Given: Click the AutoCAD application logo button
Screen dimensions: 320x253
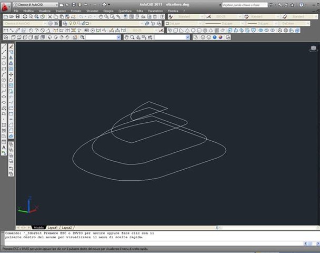Looking at the screenshot, I should (4, 4).
